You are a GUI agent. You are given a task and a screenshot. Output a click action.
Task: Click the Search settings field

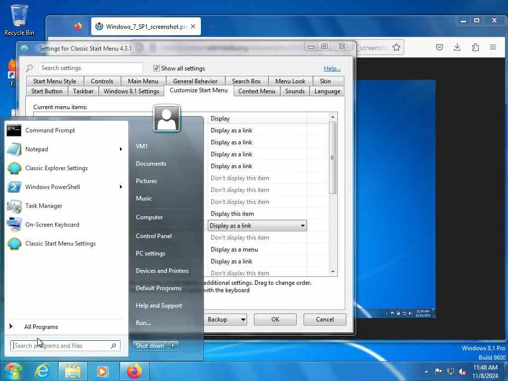[x=90, y=68]
